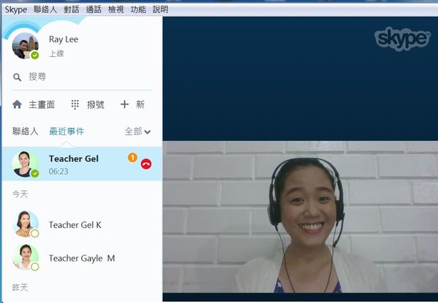The height and width of the screenshot is (303, 438).
Task: Open Ray Lee's 上線 status selector
Action: [x=56, y=54]
